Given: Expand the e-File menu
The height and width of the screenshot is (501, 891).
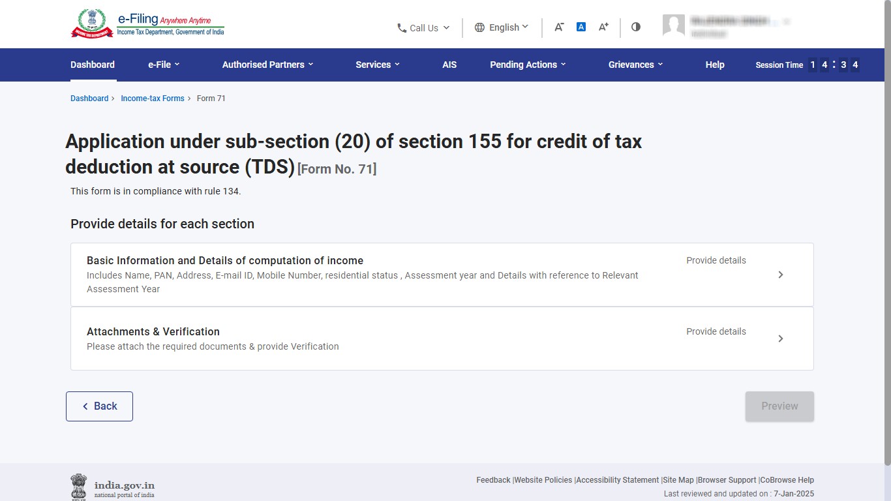Looking at the screenshot, I should click(x=164, y=65).
